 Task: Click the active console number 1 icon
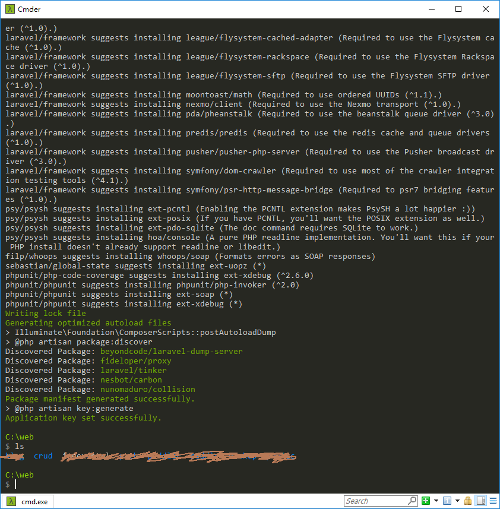tap(447, 501)
